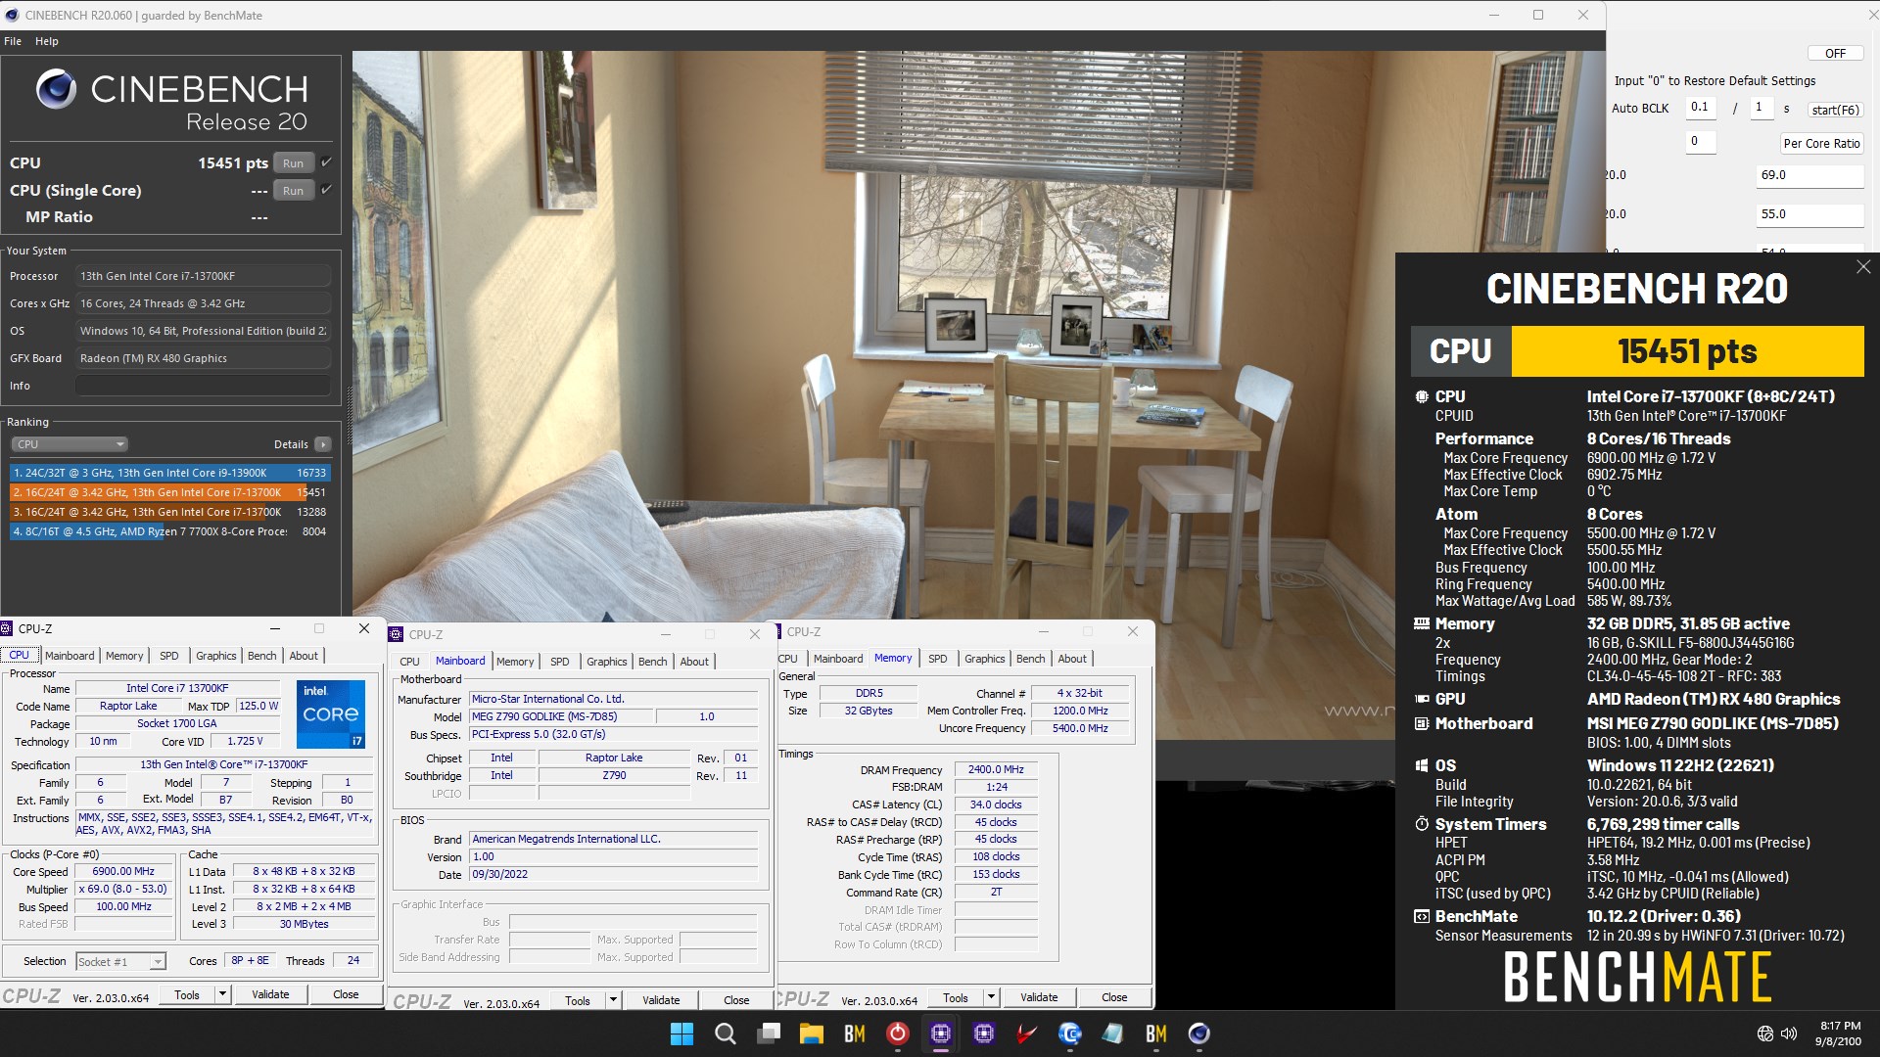Open Tools dropdown arrow in CPU-Z Mainboard window
This screenshot has height=1057, width=1880.
pyautogui.click(x=613, y=1000)
